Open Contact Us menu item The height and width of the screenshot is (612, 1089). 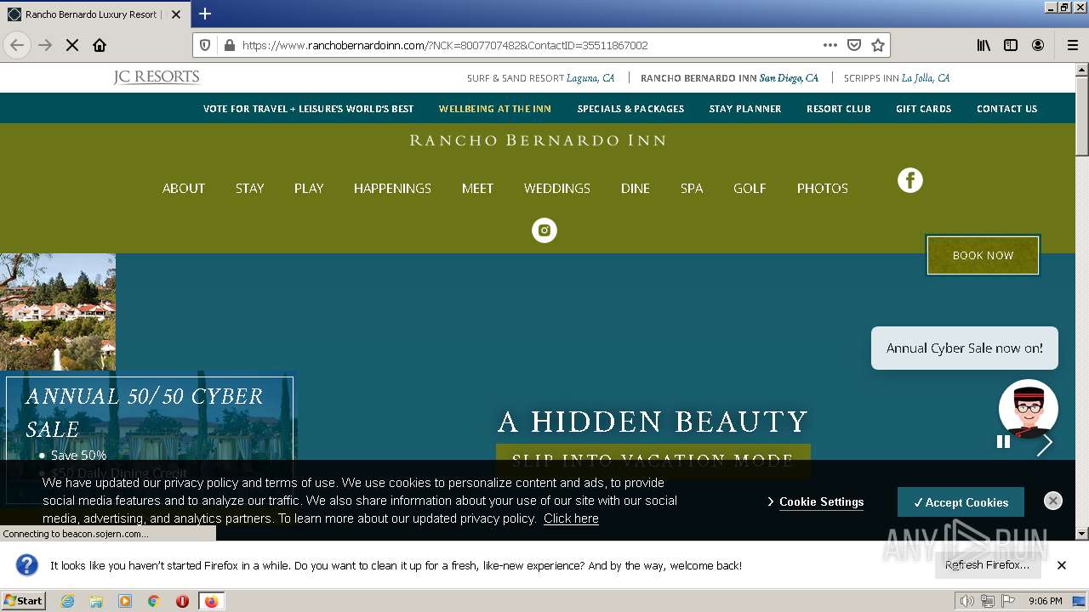pyautogui.click(x=1007, y=109)
